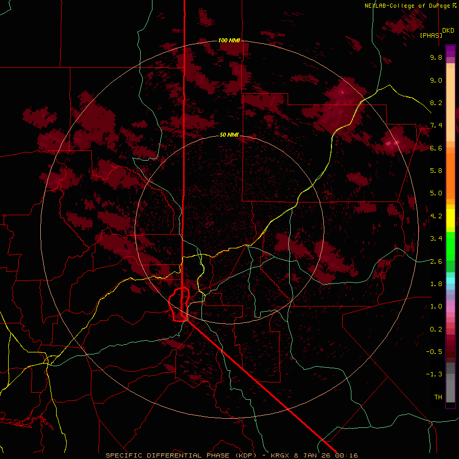Click the cyan segment of the color bar

click(x=450, y=280)
